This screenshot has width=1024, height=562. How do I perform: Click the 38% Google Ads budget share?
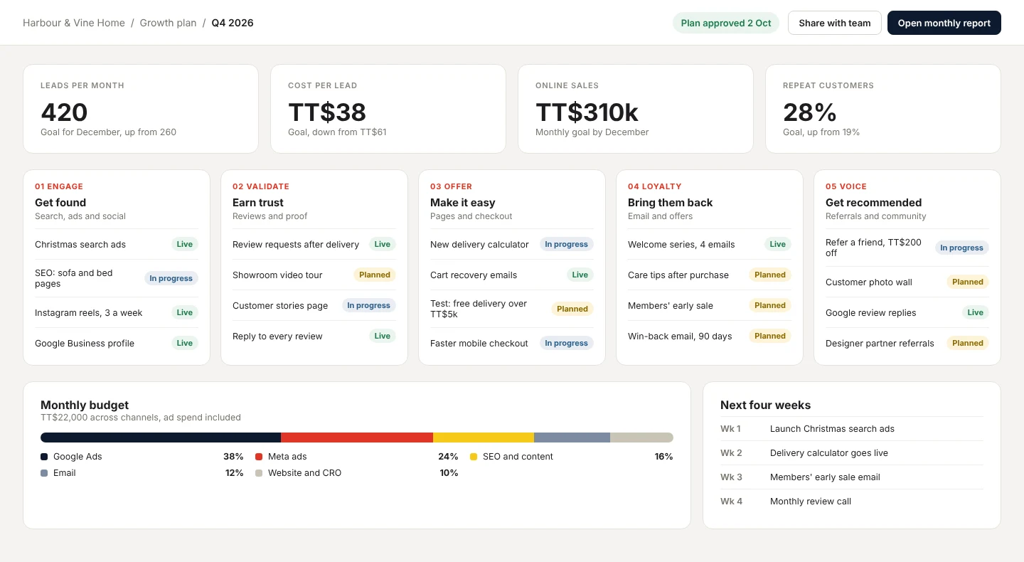(233, 457)
